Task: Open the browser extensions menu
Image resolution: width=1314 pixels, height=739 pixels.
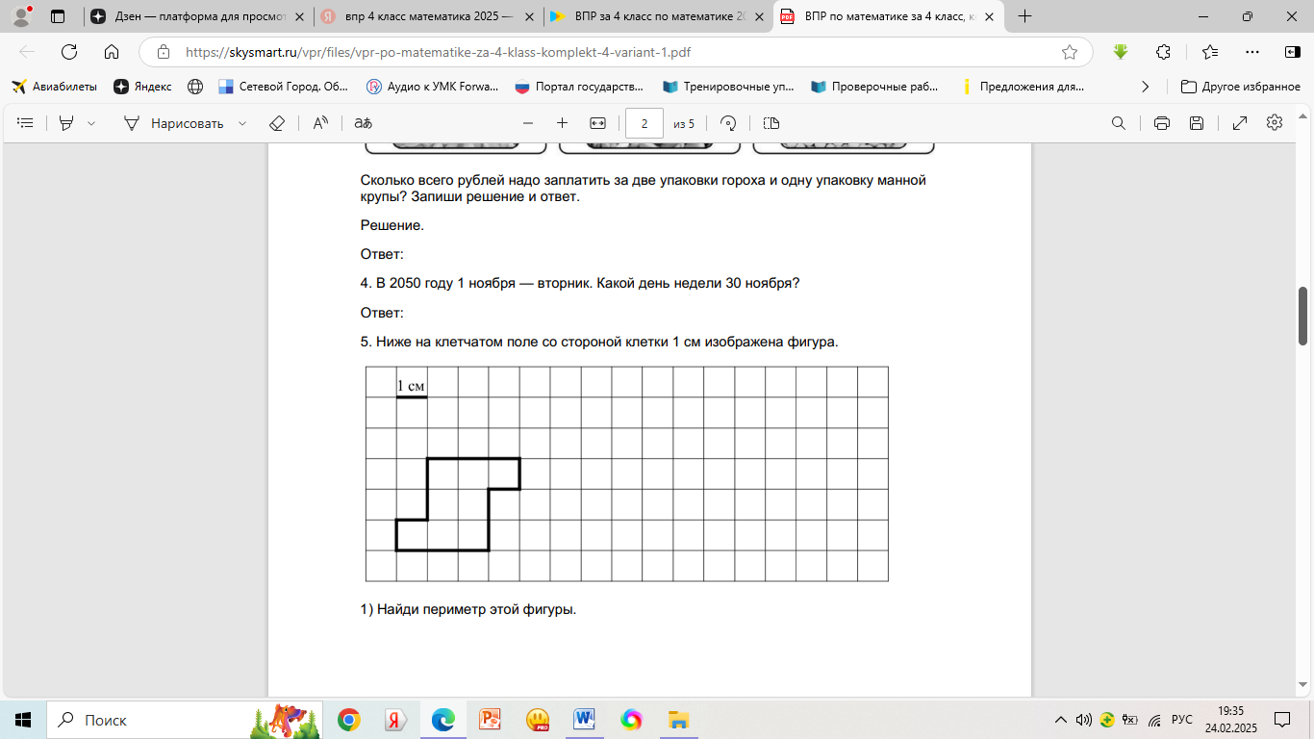Action: 1163,52
